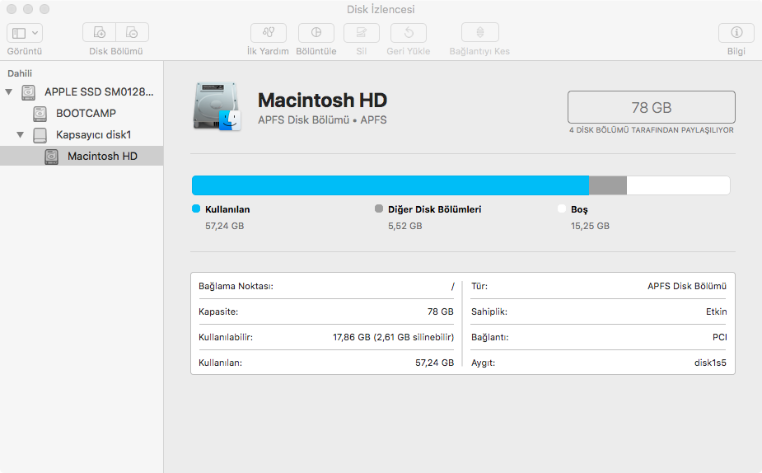Click the add volume icon under Disk Bölümü

coord(99,33)
